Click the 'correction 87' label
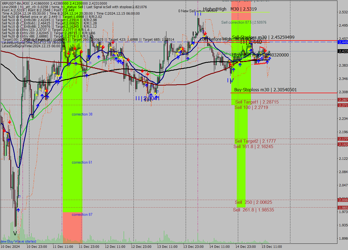Viewport: 348px width, 250px height. pos(82,215)
